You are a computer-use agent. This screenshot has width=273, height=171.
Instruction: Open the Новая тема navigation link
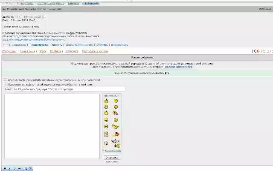28,51
